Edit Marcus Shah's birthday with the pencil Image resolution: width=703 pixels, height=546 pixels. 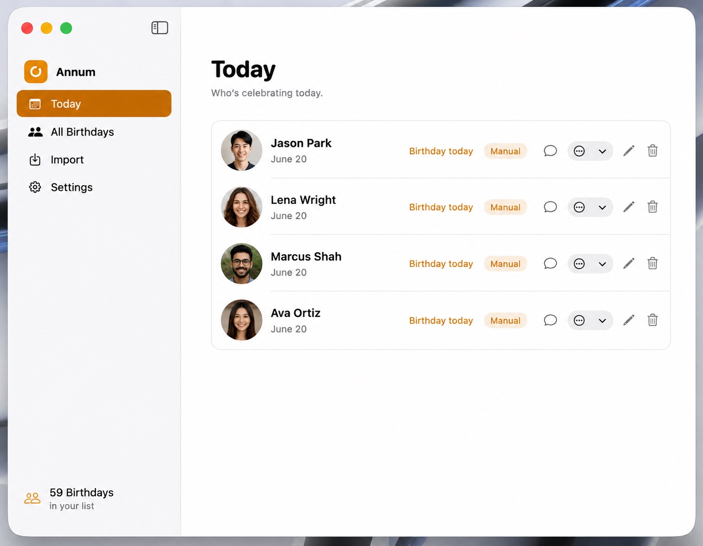coord(629,264)
